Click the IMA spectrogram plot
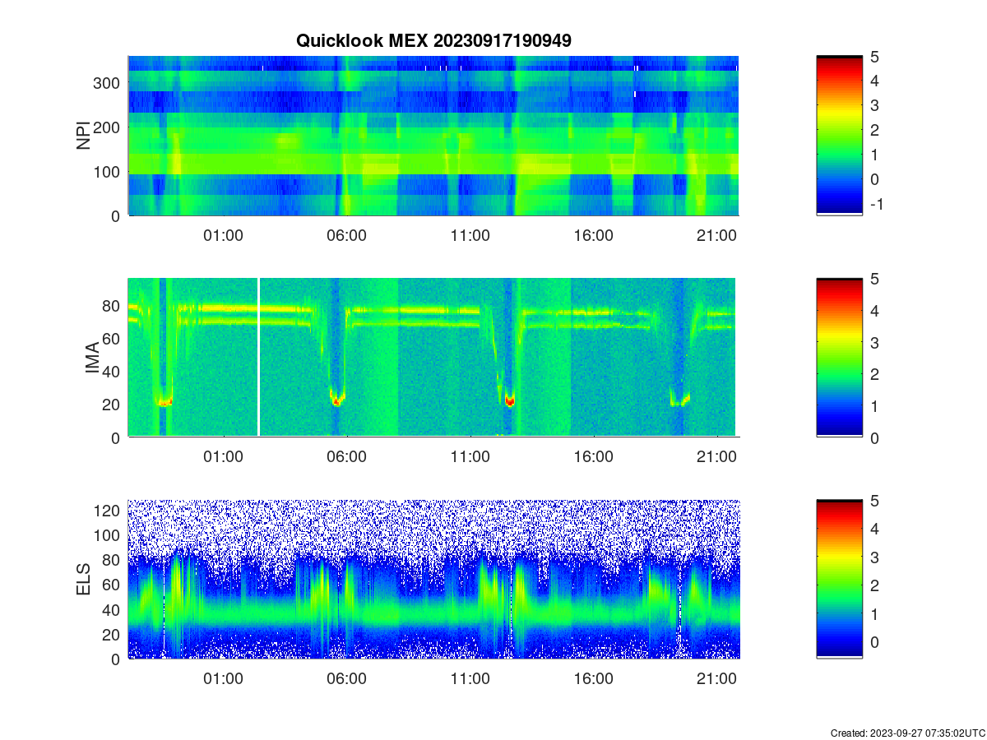Viewport: 987px width, 740px height. (x=433, y=357)
